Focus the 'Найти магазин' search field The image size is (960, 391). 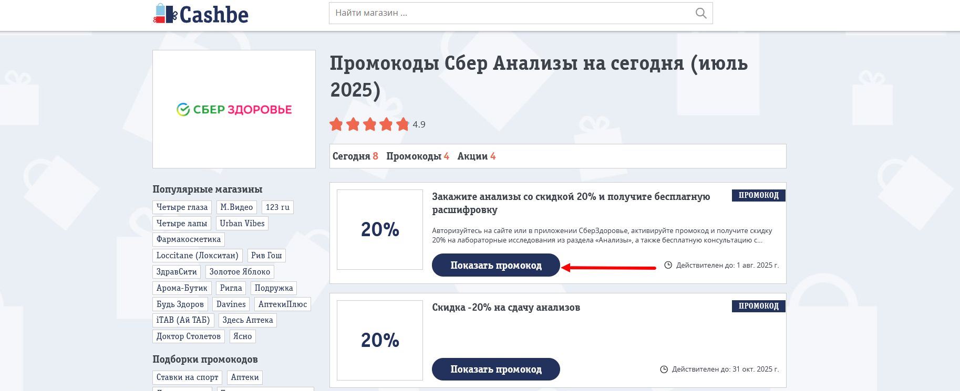[521, 13]
